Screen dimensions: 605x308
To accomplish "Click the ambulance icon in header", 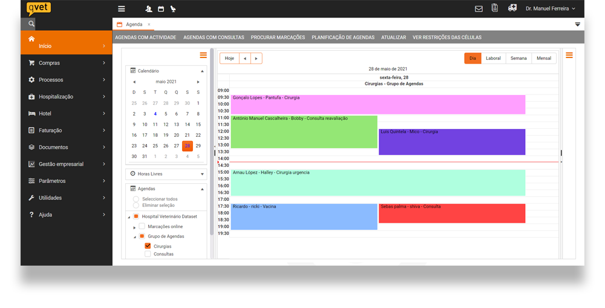I will [512, 8].
